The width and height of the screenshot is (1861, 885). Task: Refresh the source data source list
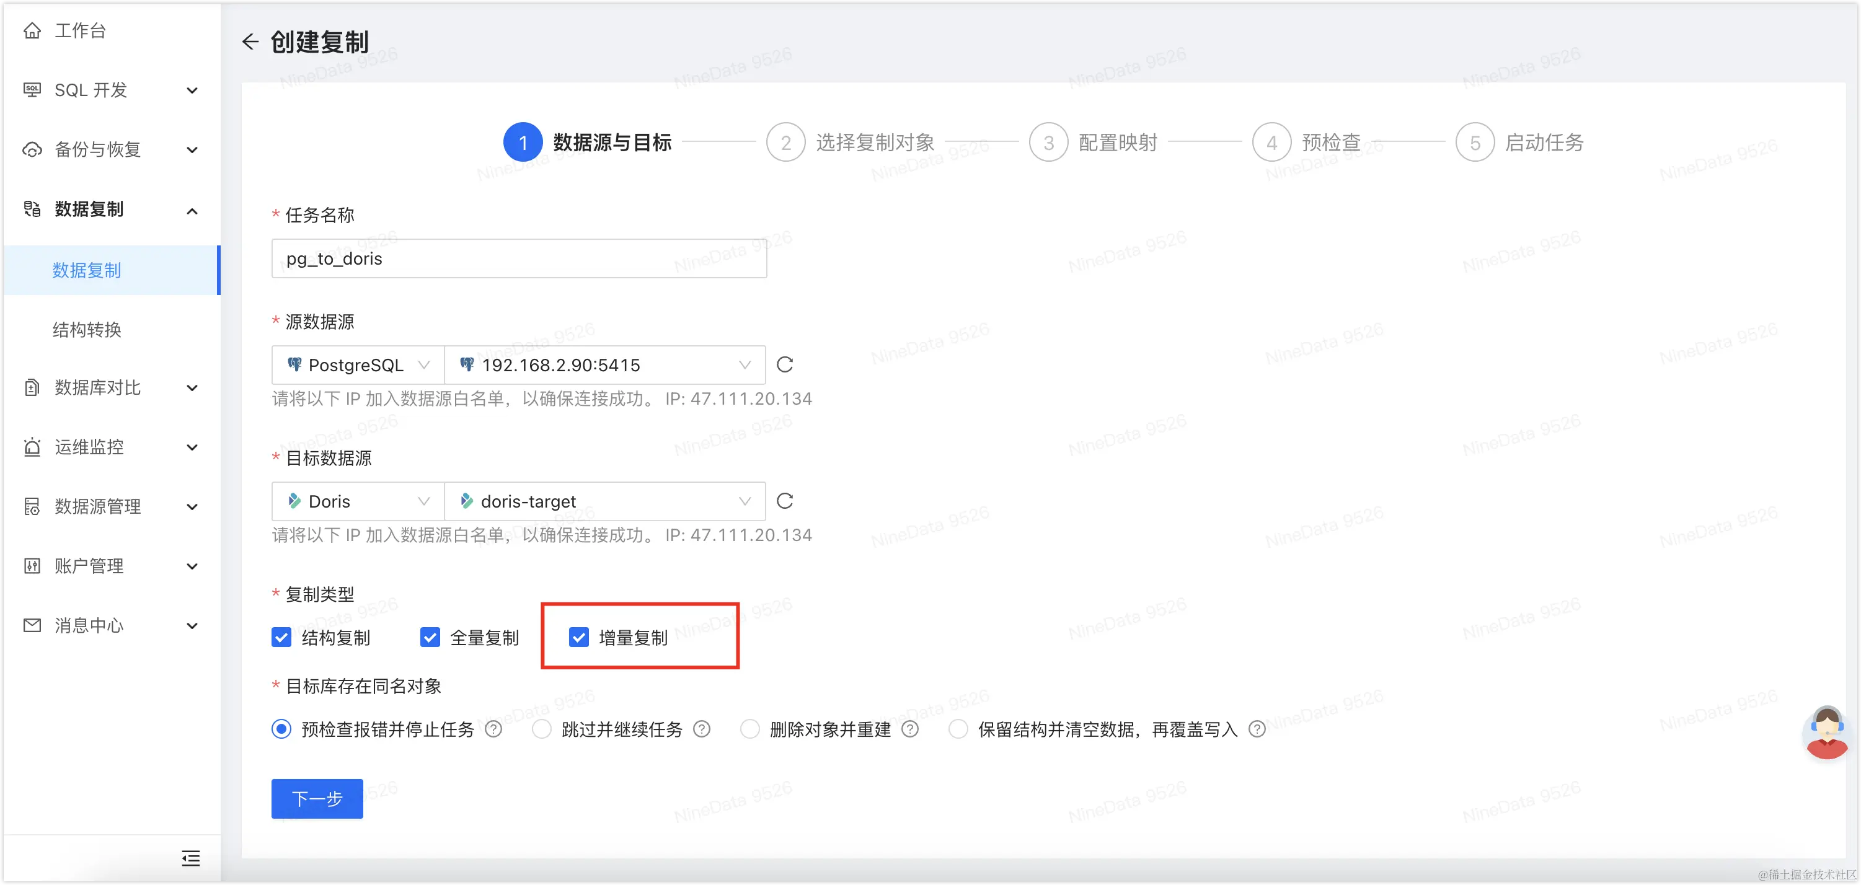785,365
